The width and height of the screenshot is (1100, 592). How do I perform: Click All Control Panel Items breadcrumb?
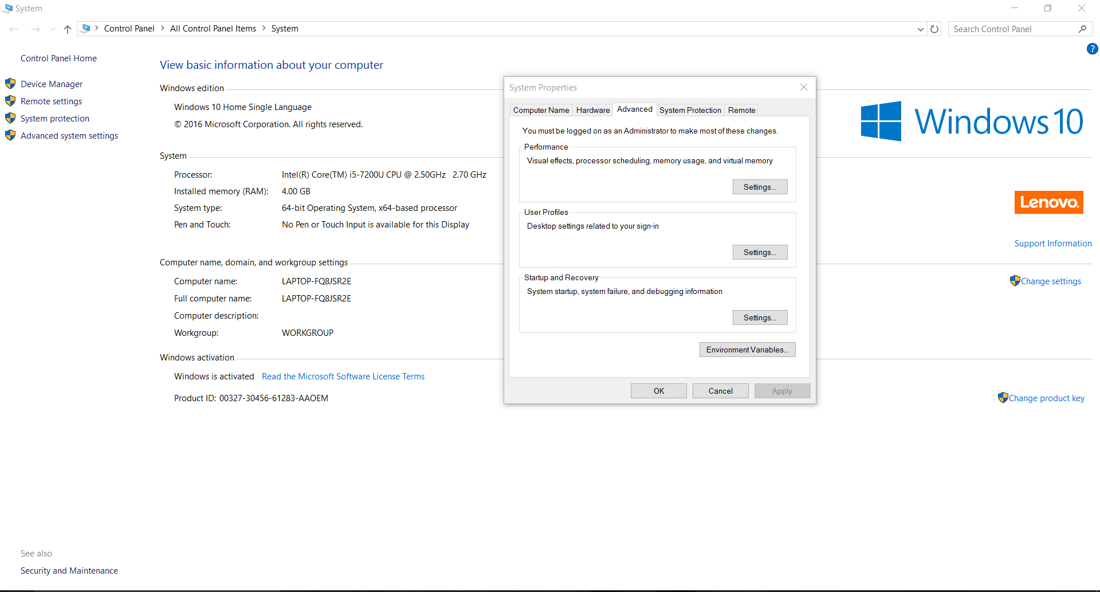[213, 29]
